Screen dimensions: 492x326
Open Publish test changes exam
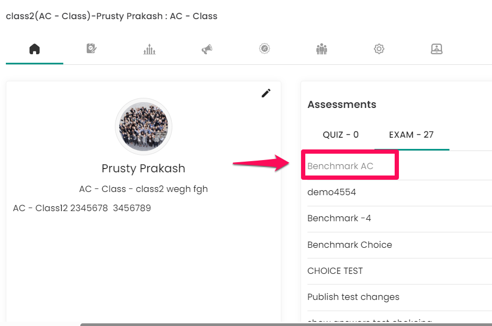[353, 297]
